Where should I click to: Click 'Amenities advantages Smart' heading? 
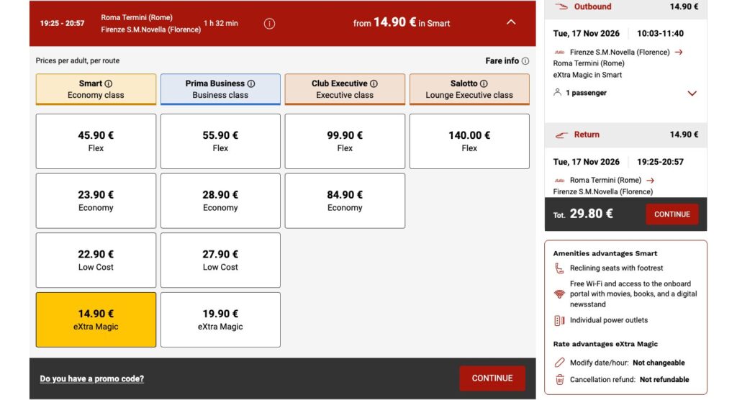tap(605, 253)
